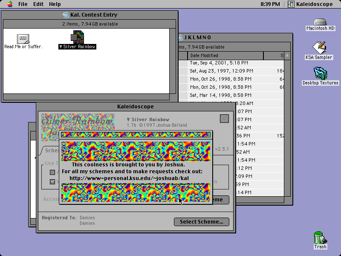
Task: Click "For all my schemes" line in popup
Action: click(x=132, y=172)
